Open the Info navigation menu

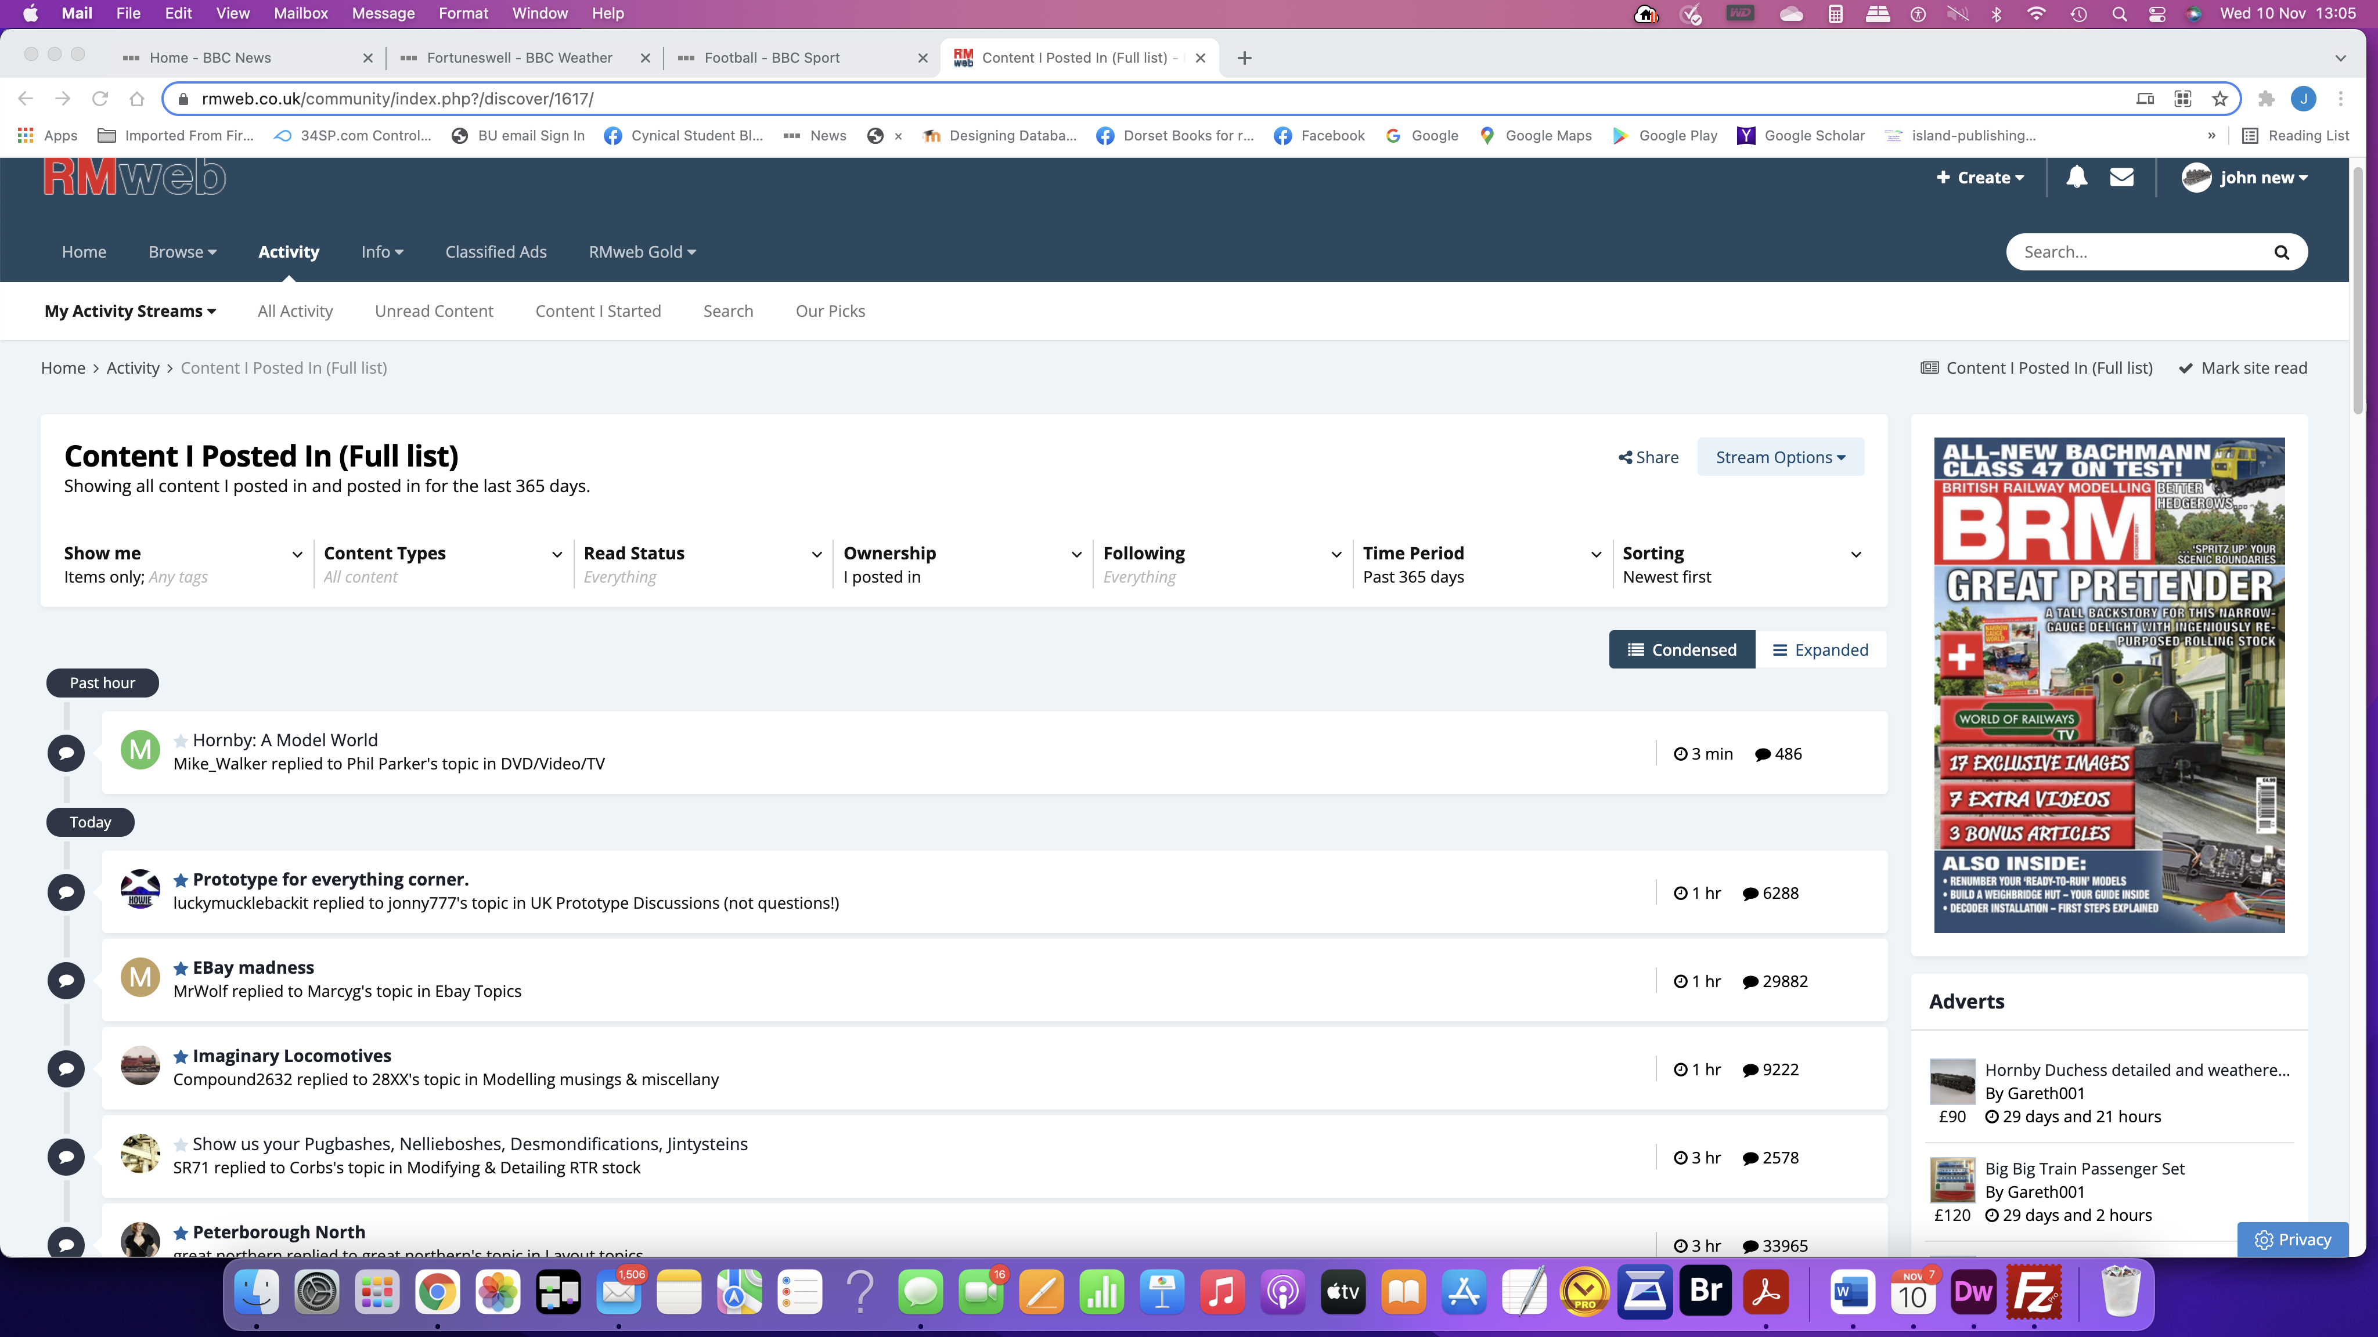click(x=382, y=252)
